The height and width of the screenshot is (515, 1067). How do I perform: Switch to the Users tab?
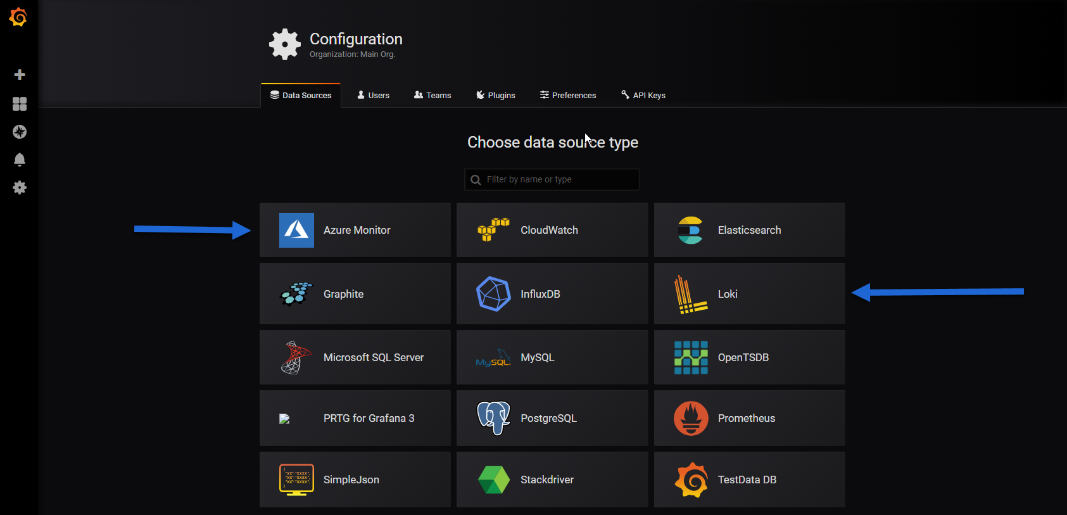(x=373, y=96)
